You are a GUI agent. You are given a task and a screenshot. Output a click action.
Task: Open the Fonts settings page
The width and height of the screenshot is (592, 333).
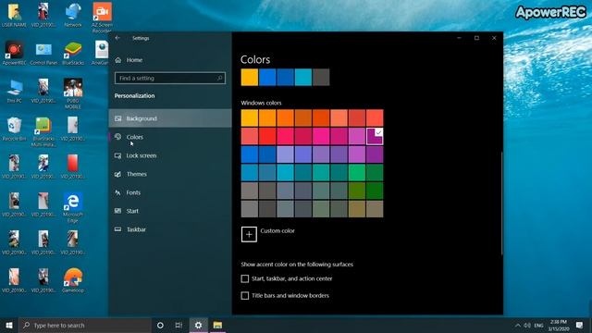click(x=170, y=192)
